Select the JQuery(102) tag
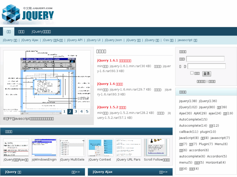Image resolution: width=237 pixels, height=177 pixels. tap(188, 107)
